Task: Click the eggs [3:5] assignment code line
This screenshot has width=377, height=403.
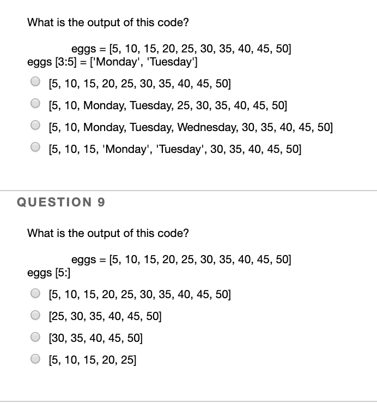Action: [x=112, y=61]
